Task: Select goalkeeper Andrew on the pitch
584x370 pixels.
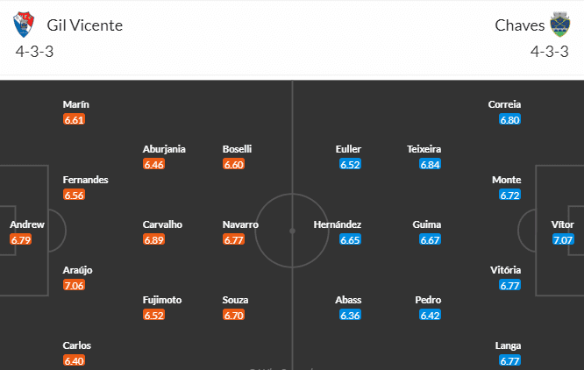Action: pyautogui.click(x=27, y=224)
